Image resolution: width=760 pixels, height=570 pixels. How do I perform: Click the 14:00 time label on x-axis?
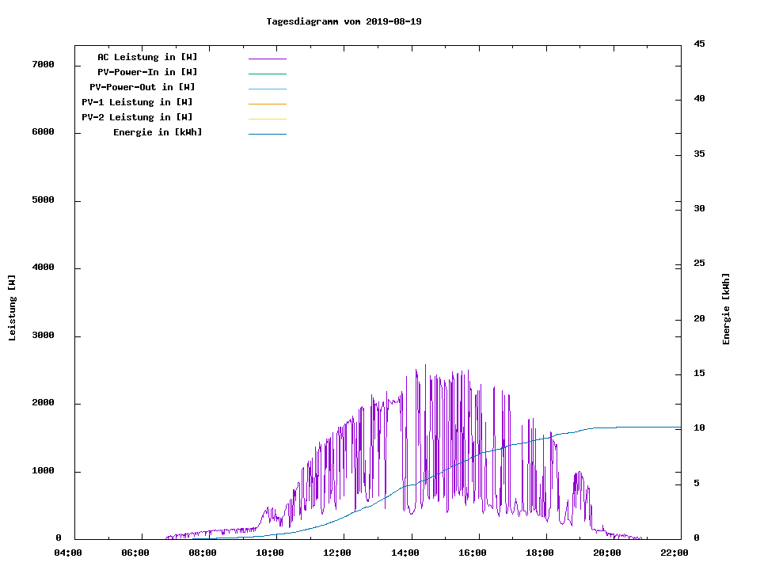pyautogui.click(x=406, y=553)
